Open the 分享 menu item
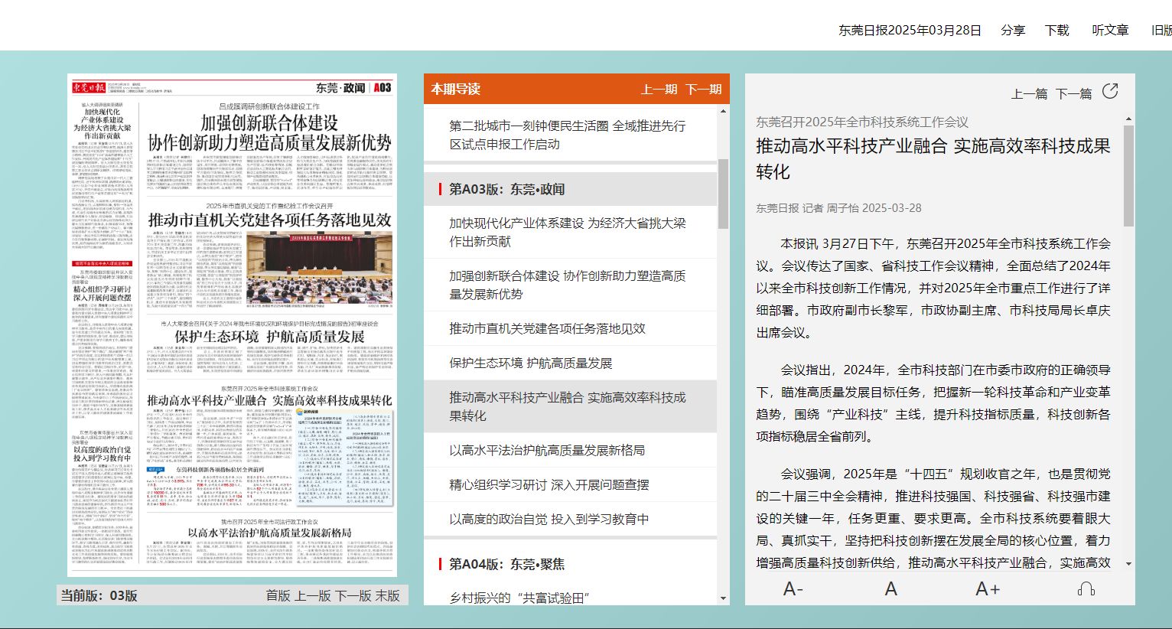 point(1013,31)
